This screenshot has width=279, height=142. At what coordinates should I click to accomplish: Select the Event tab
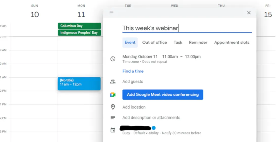pos(130,42)
